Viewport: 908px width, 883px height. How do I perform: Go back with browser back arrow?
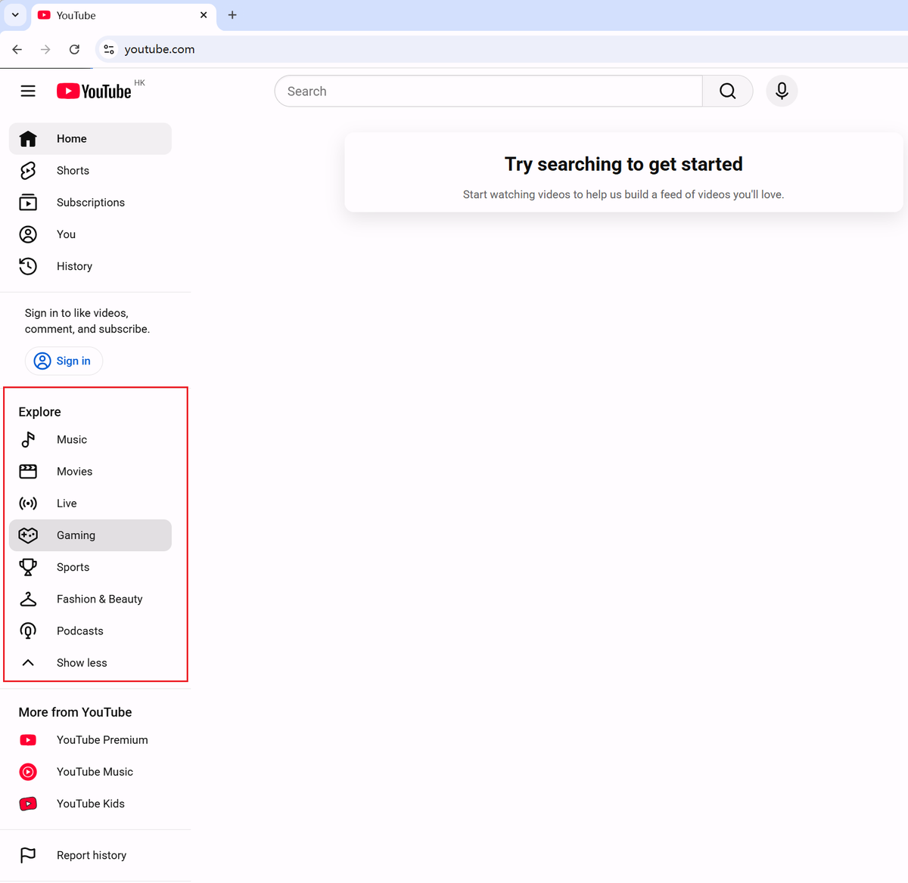click(x=17, y=49)
